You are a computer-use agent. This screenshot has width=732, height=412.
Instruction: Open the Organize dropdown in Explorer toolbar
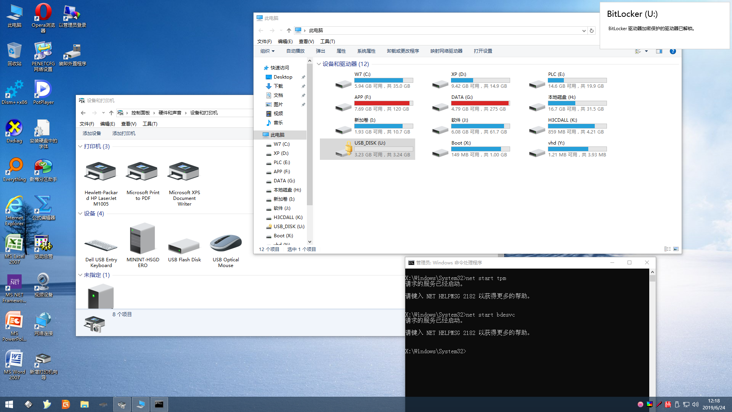pos(267,51)
